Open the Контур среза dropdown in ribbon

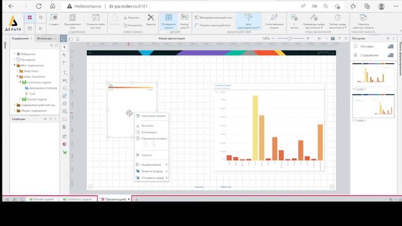[184, 21]
